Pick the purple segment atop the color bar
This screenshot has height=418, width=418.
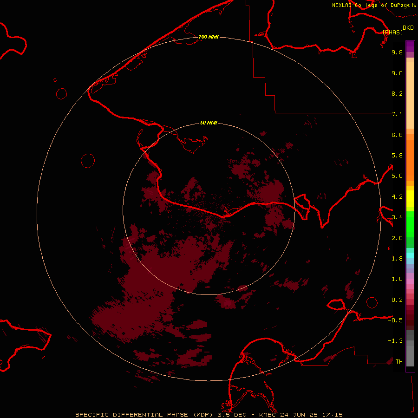[x=410, y=46]
